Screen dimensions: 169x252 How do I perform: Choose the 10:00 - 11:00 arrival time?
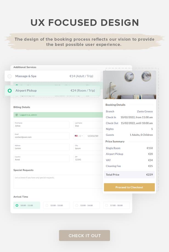coord(27,205)
